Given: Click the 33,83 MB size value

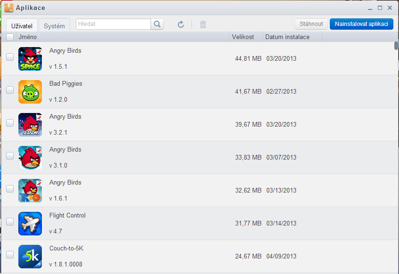Looking at the screenshot, I should click(x=248, y=157).
